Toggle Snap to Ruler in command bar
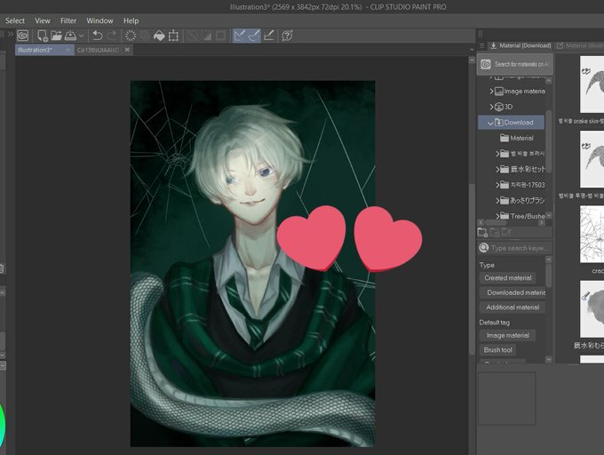Image resolution: width=604 pixels, height=455 pixels. tap(239, 36)
